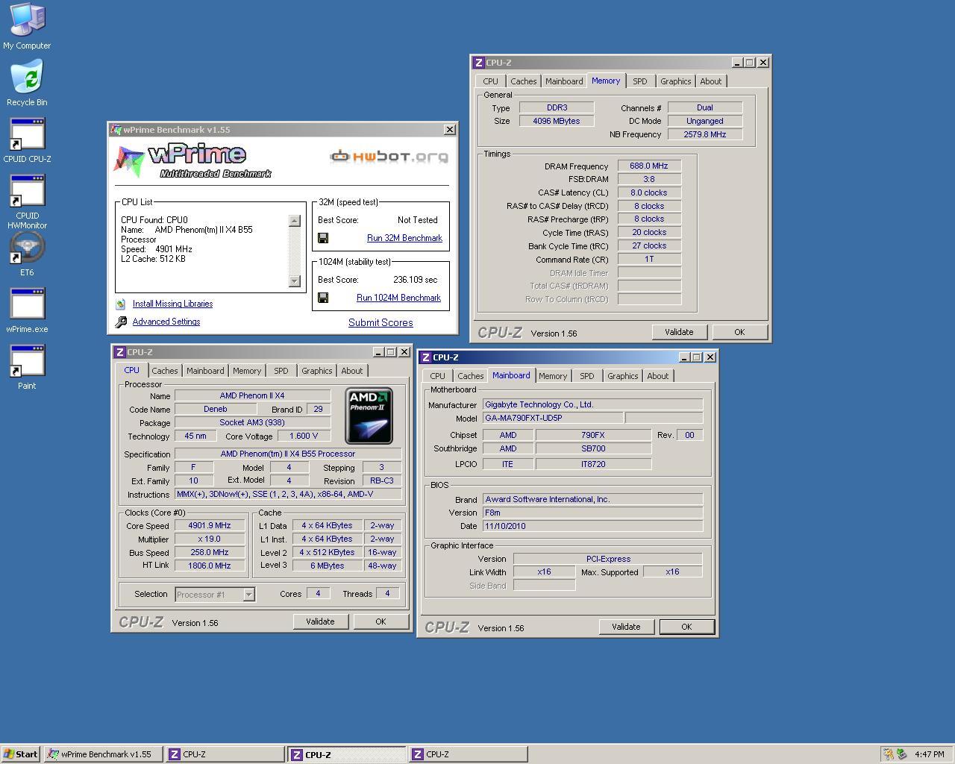Click the 4:47 PM taskbar clock
The image size is (955, 764).
coord(929,754)
